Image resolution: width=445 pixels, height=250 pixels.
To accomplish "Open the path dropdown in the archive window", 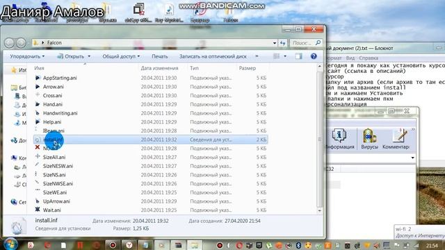I will click(x=412, y=158).
